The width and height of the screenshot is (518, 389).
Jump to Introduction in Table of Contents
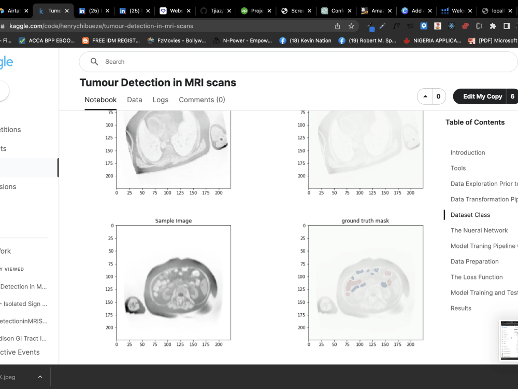[x=468, y=152]
